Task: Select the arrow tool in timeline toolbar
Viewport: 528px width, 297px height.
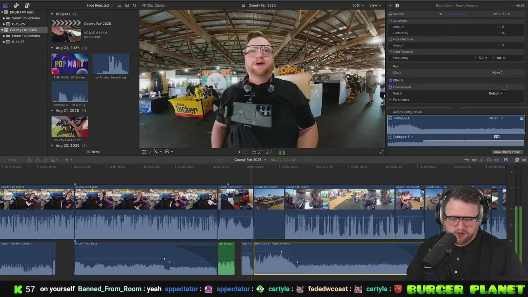Action: (x=68, y=160)
